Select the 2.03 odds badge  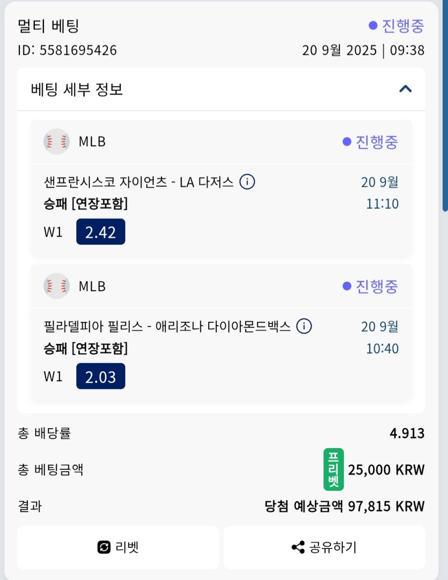(x=101, y=376)
